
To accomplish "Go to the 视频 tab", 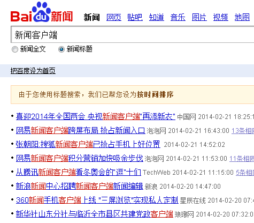I will pos(221,17).
